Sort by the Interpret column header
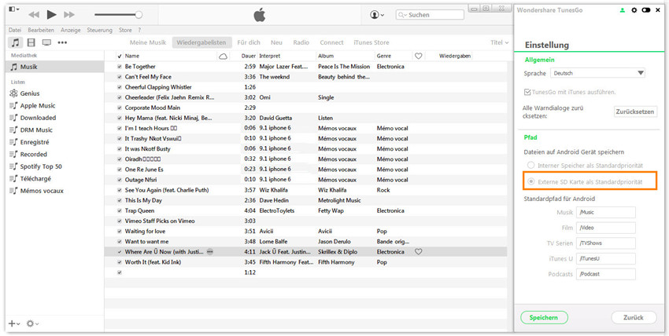669x336 pixels. pos(270,57)
